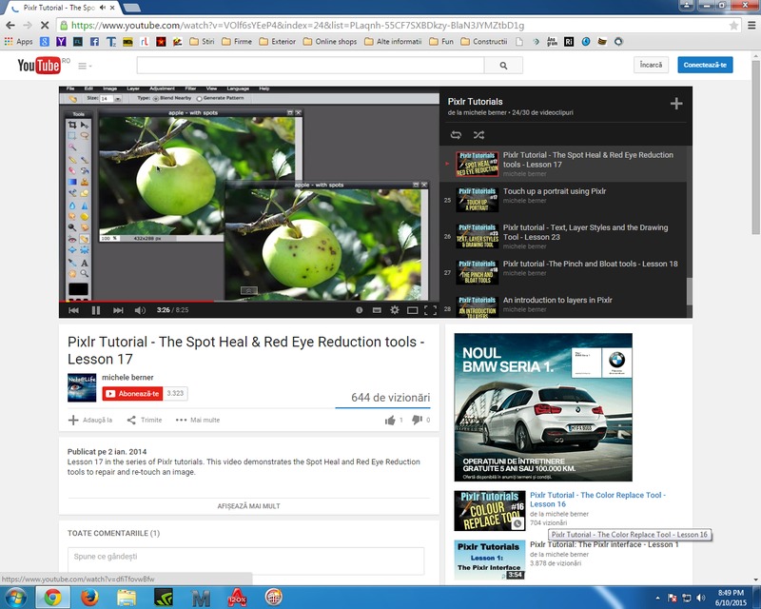This screenshot has height=609, width=761.
Task: Go back with the browser back arrow
Action: click(10, 26)
